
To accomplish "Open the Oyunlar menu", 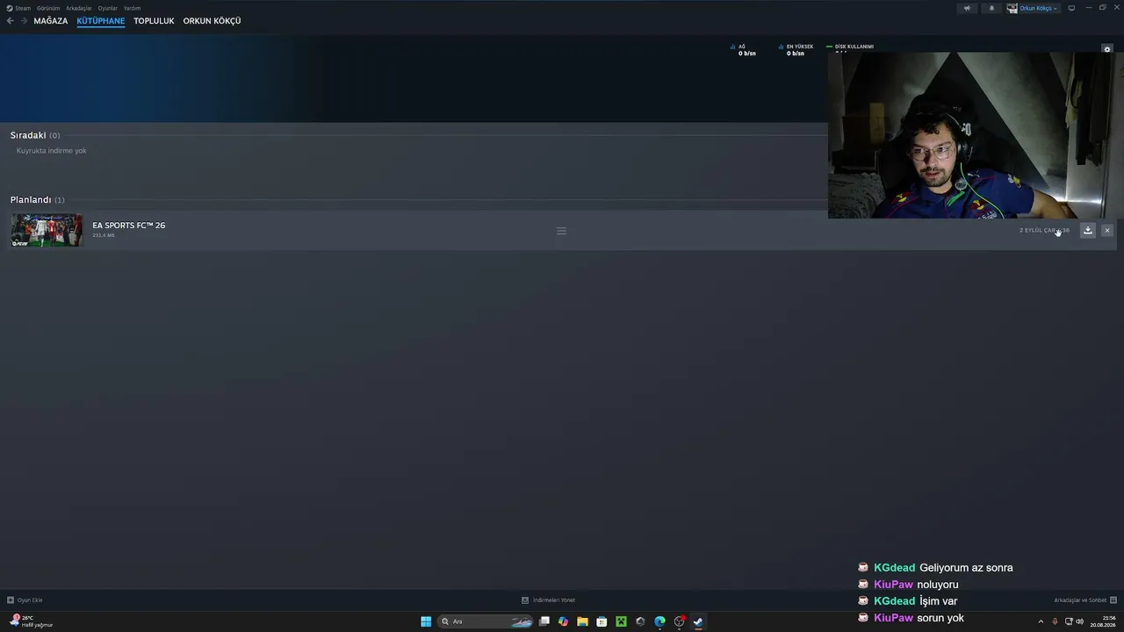I will [107, 8].
